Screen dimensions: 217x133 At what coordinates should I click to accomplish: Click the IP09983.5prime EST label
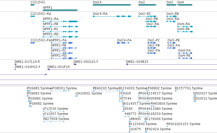coord(39,88)
